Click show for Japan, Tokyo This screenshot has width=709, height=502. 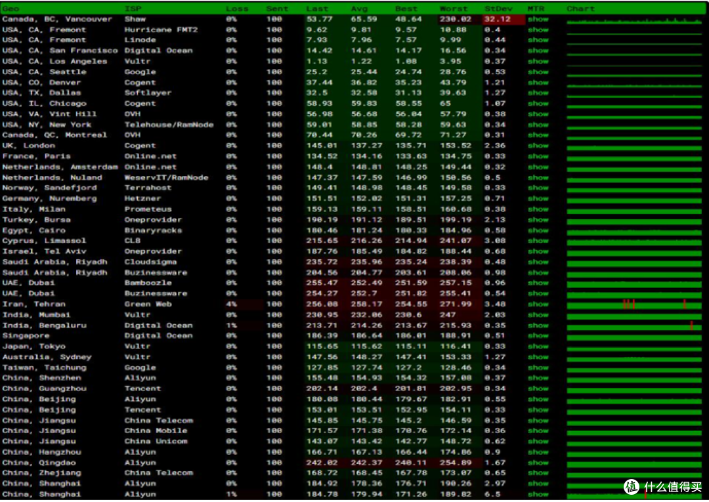click(x=538, y=346)
